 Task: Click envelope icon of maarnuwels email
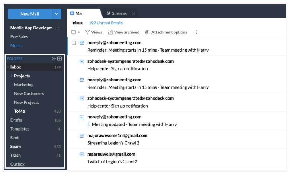tap(82, 154)
